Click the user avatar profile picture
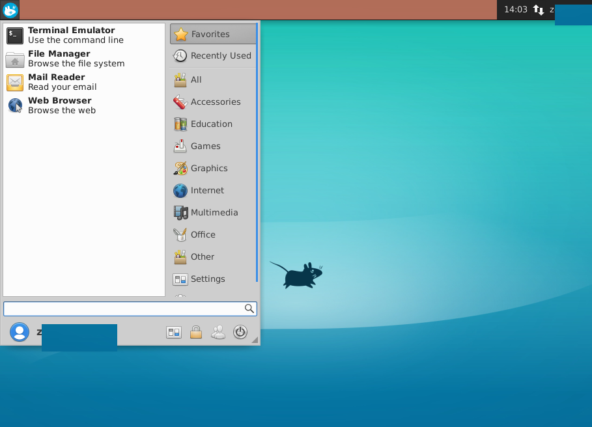This screenshot has width=592, height=427. pos(20,332)
